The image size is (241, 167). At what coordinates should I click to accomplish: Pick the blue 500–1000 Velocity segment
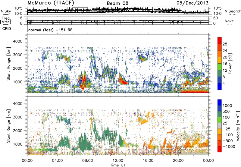pyautogui.click(x=220, y=108)
